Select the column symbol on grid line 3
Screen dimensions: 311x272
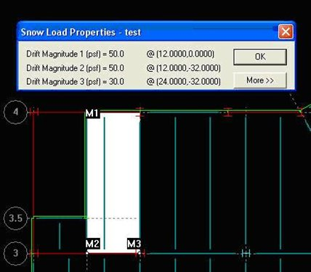246,254
